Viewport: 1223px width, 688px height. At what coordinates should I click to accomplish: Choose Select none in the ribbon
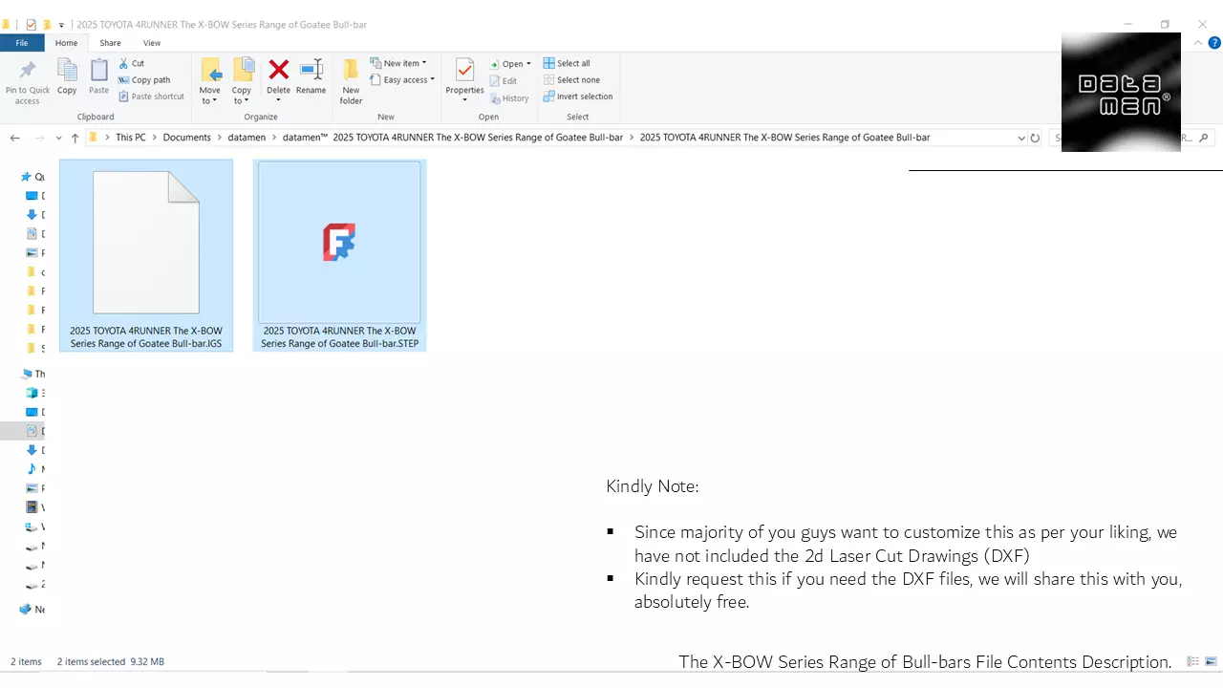[x=571, y=80]
